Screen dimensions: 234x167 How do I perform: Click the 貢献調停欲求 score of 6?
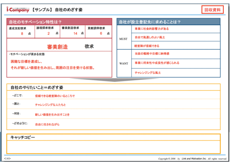[101, 33]
